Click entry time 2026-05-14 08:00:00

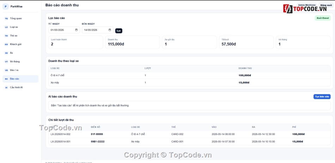[223, 134]
